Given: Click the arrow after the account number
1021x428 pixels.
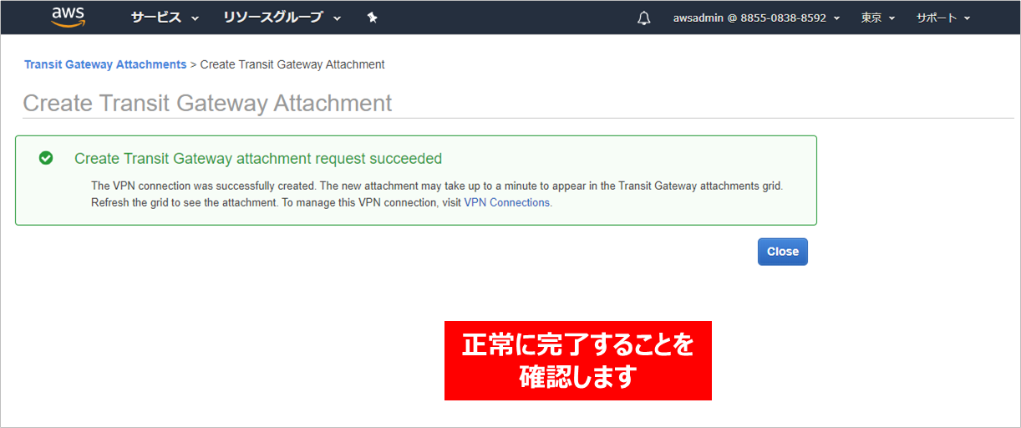Looking at the screenshot, I should click(836, 18).
